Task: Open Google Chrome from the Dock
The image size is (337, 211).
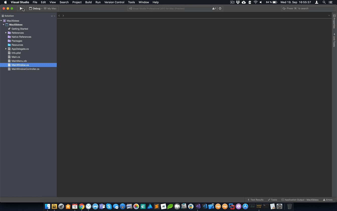Action: [x=81, y=206]
